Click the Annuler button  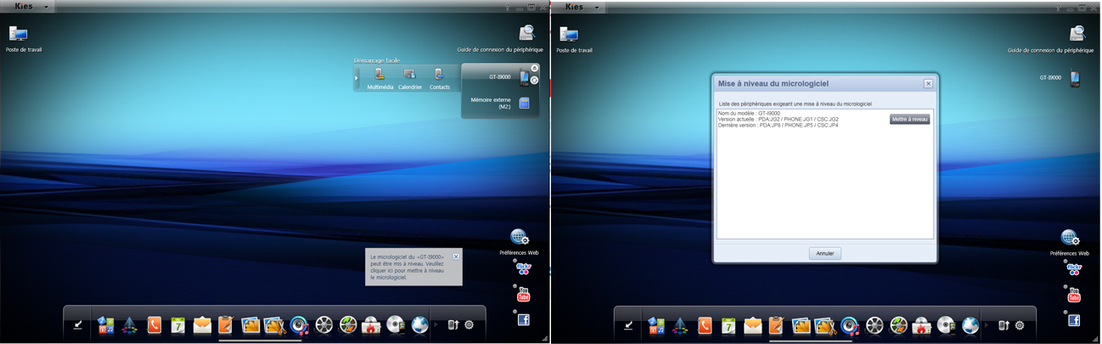coord(824,253)
